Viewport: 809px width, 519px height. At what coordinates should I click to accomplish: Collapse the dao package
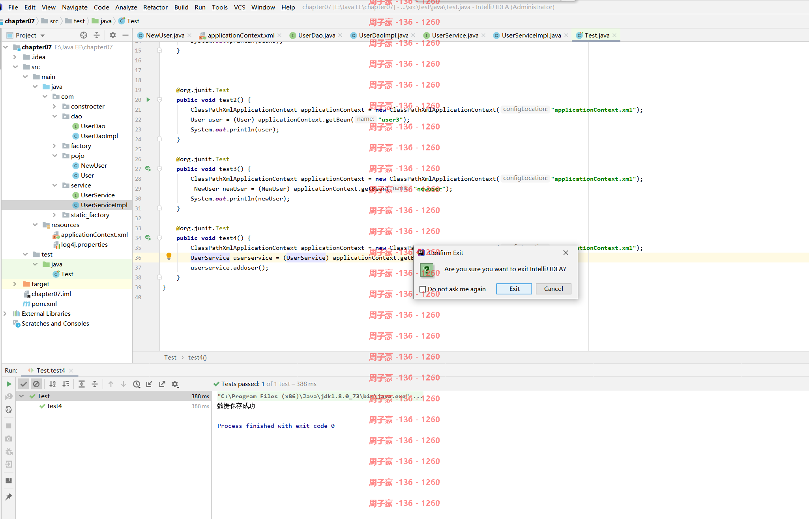pyautogui.click(x=54, y=116)
